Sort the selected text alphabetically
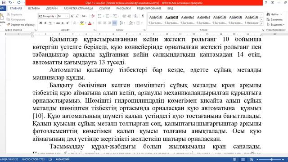 (x=136, y=16)
